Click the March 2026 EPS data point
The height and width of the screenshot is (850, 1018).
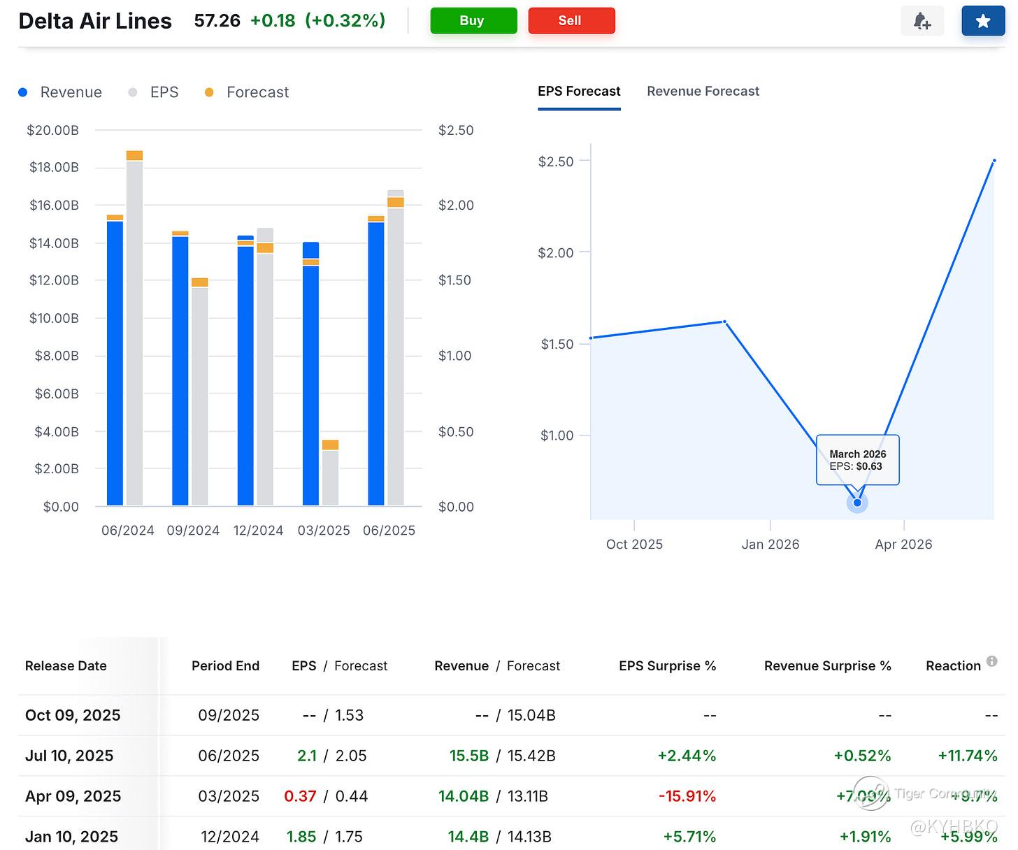tap(857, 503)
